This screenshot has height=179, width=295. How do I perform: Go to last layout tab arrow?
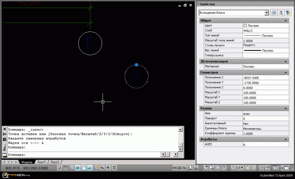(x=16, y=162)
